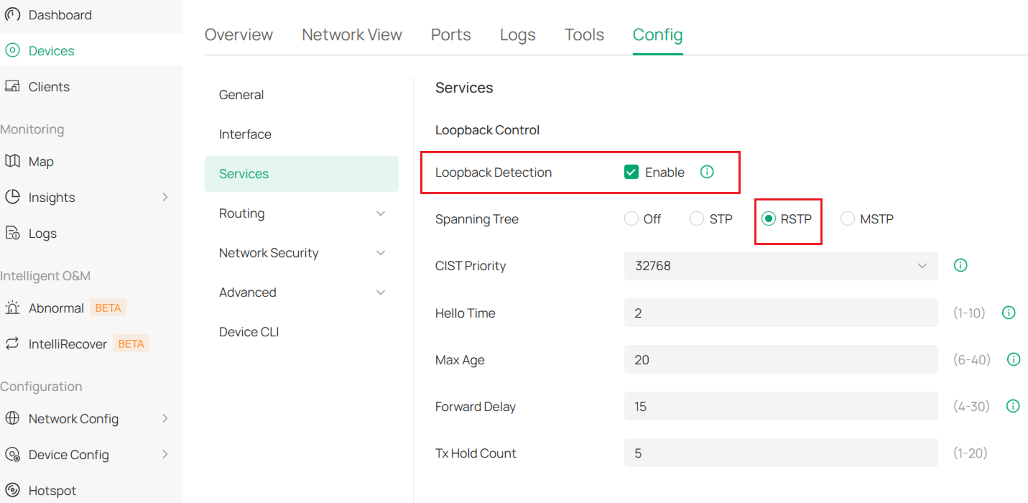Switch to the Config tab
Viewport: 1028px width, 503px height.
tap(657, 34)
